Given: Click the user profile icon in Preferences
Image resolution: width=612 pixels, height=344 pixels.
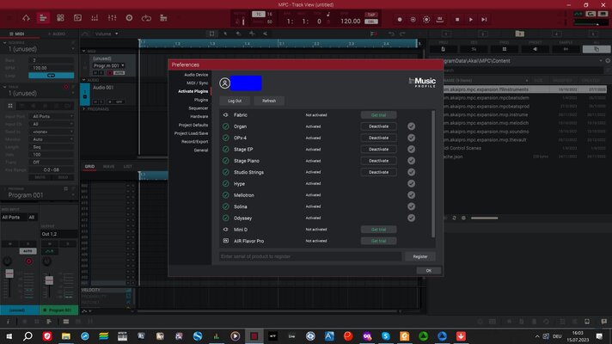Looking at the screenshot, I should click(224, 83).
